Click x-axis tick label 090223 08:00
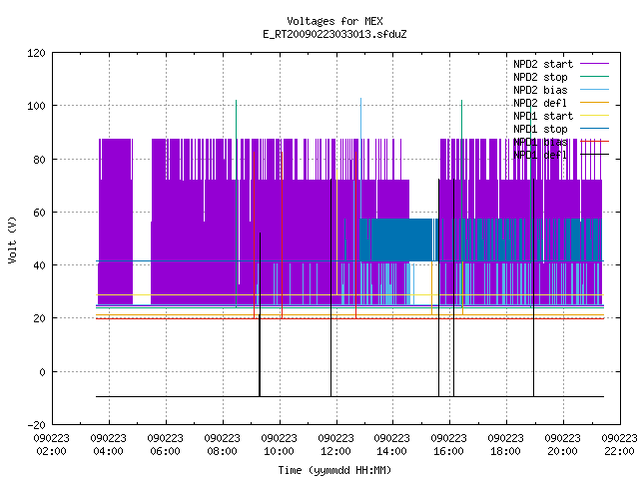 click(222, 445)
